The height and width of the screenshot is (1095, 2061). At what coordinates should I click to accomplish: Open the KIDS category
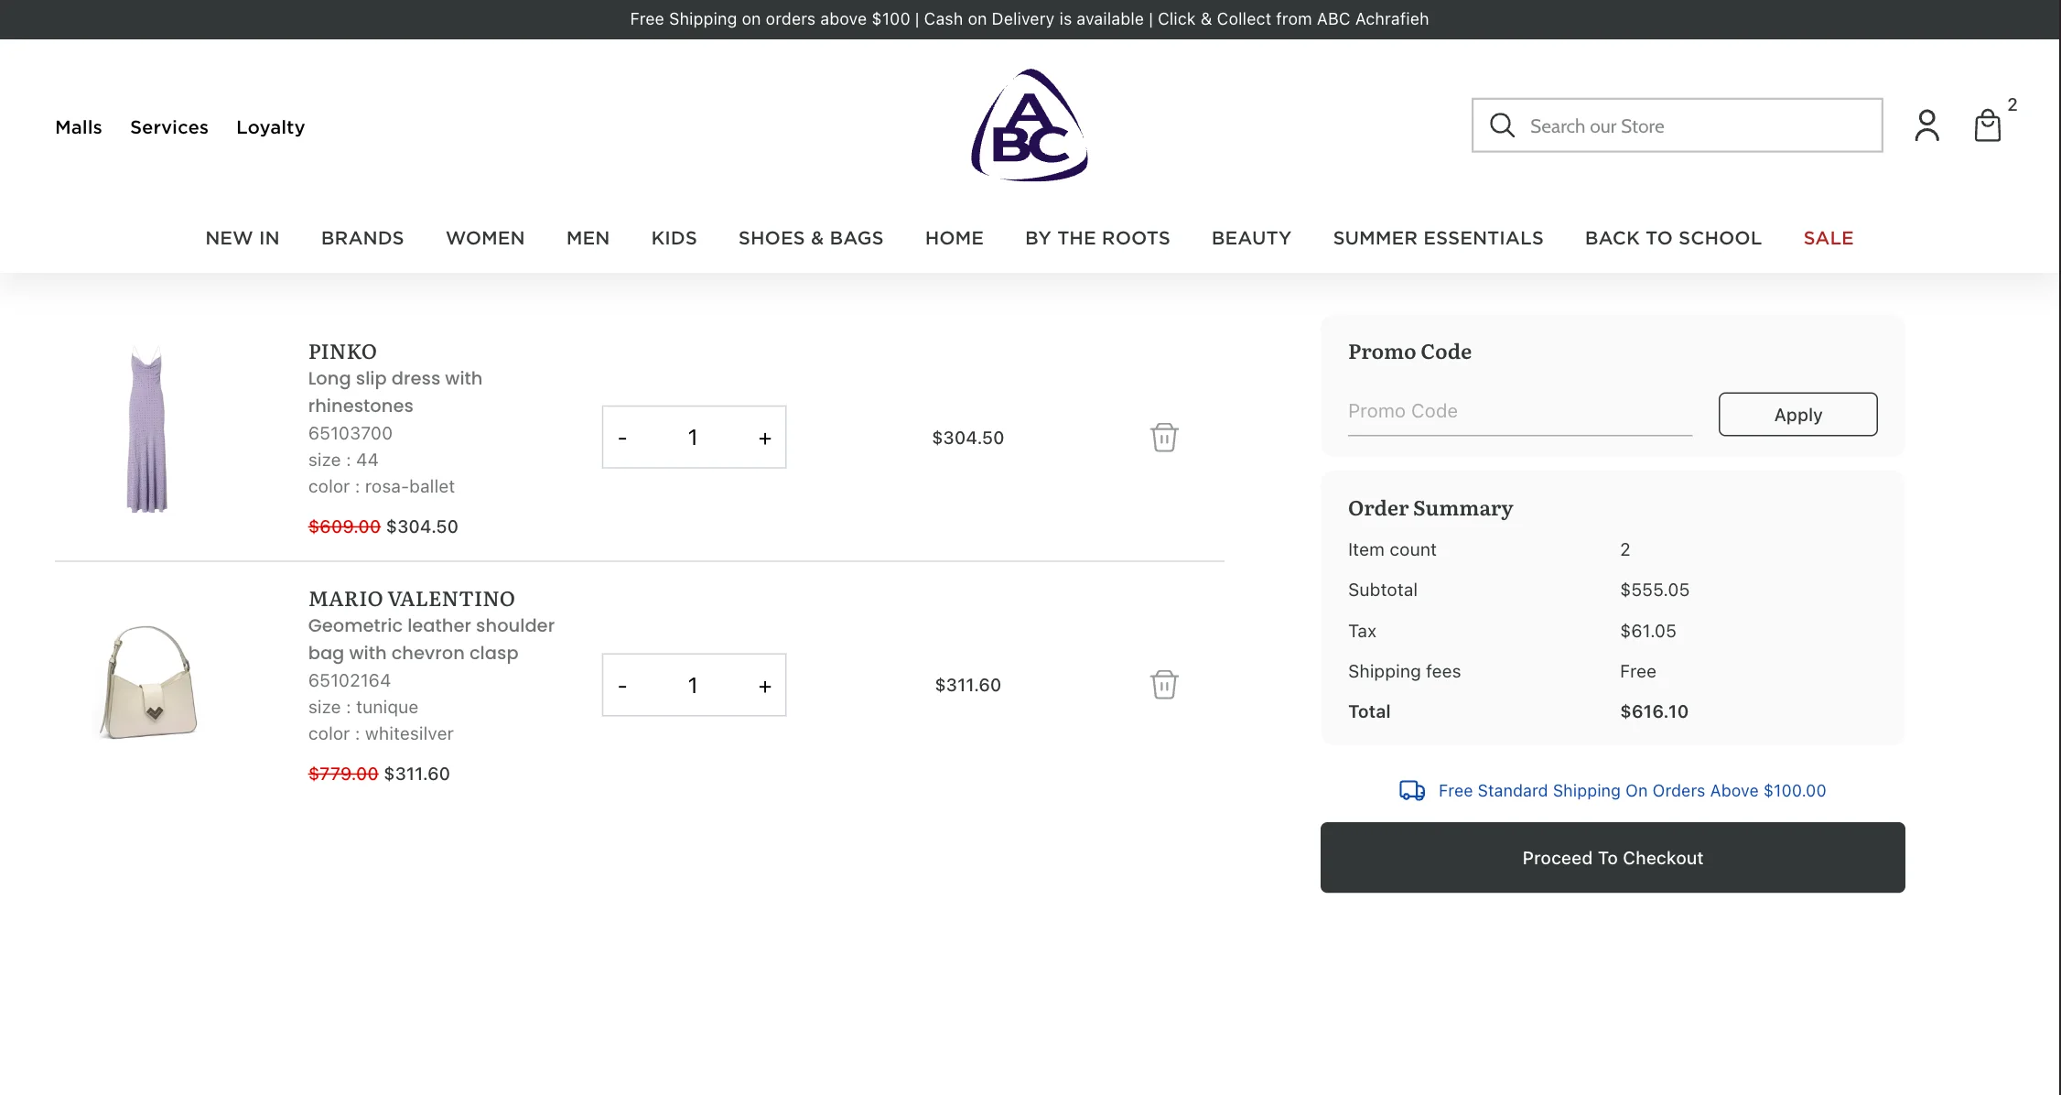[674, 238]
